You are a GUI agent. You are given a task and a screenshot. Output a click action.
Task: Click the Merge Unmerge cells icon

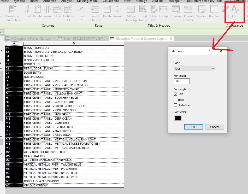point(131,12)
